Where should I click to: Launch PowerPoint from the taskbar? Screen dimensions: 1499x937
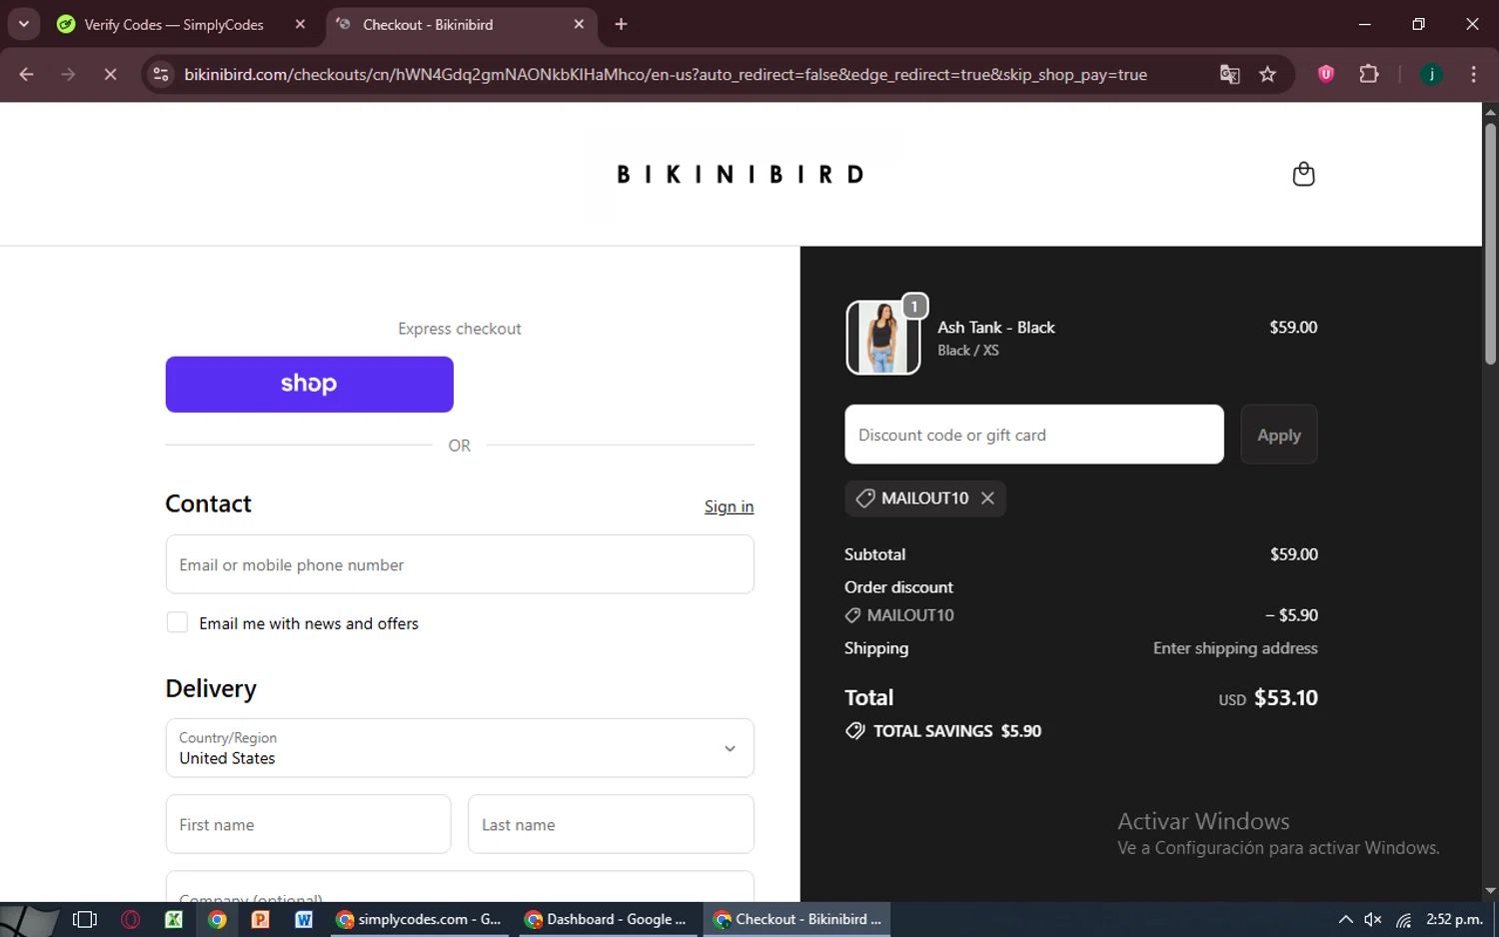[260, 919]
